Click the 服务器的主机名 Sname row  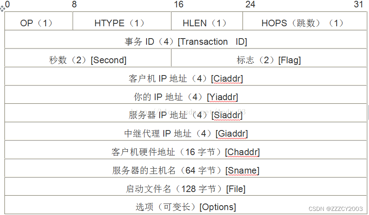coord(186,170)
